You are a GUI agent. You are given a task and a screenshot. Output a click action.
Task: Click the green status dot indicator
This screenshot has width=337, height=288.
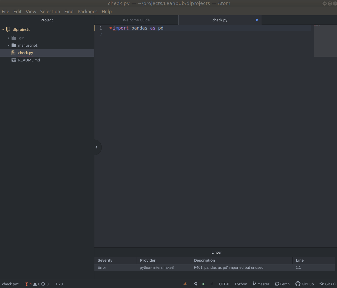click(x=203, y=284)
